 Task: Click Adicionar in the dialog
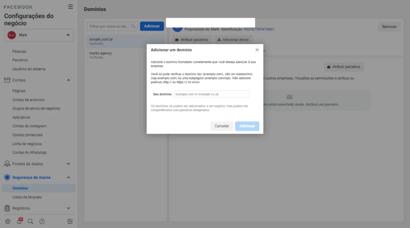coord(247,126)
